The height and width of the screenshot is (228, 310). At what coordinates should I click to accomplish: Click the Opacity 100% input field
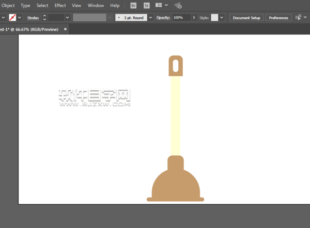pos(181,18)
